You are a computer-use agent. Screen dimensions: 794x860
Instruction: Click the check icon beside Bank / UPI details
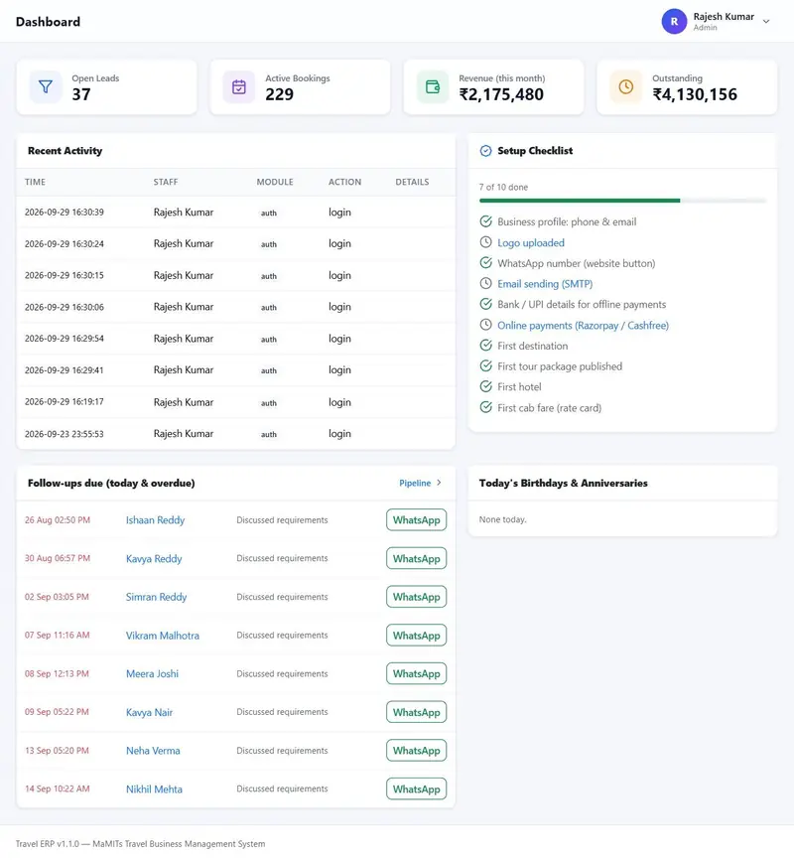coord(486,304)
